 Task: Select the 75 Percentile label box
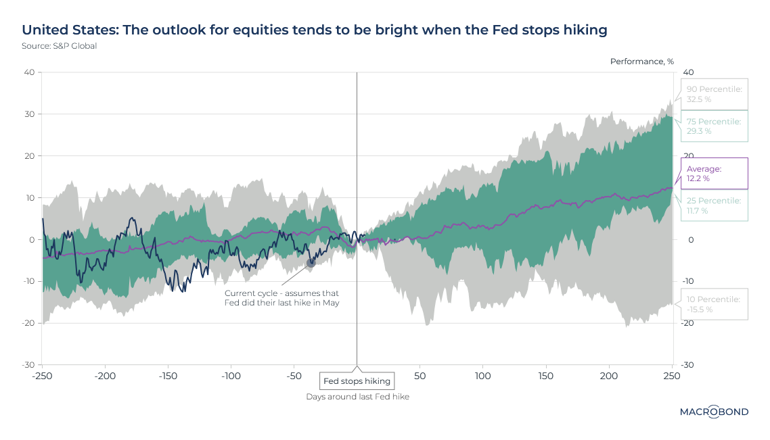[x=714, y=126]
